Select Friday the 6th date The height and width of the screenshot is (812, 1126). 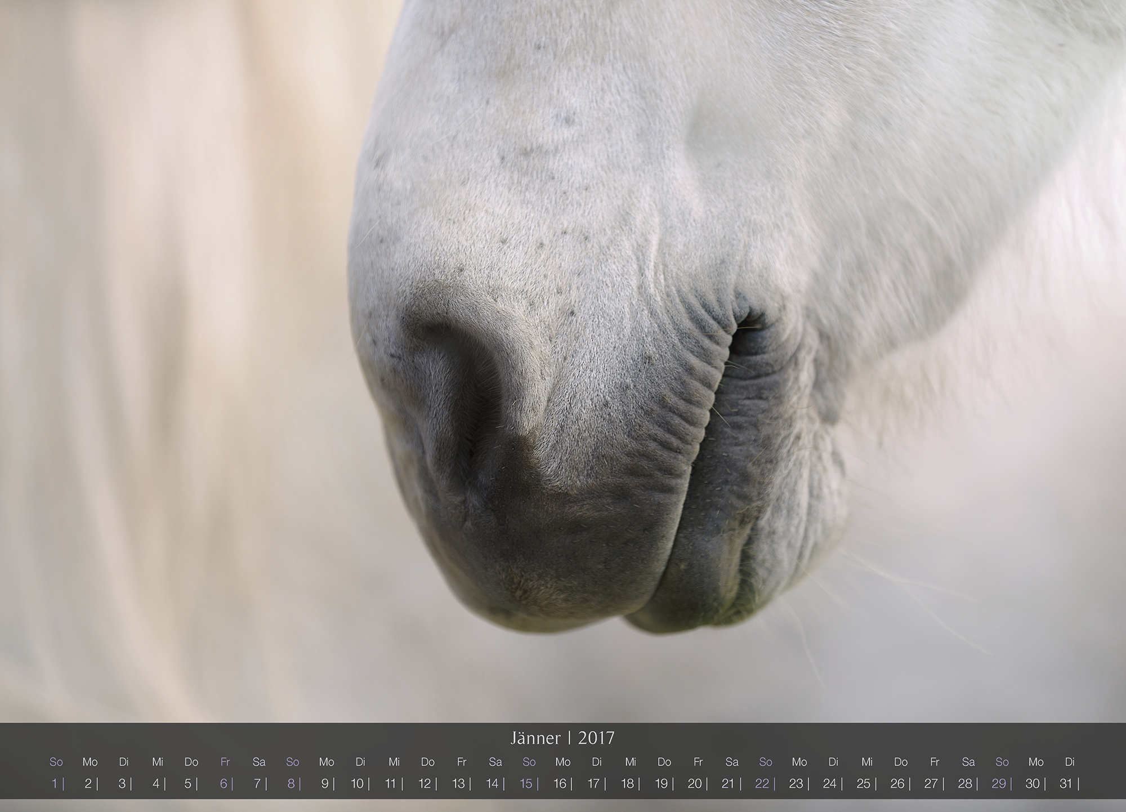coord(224,783)
